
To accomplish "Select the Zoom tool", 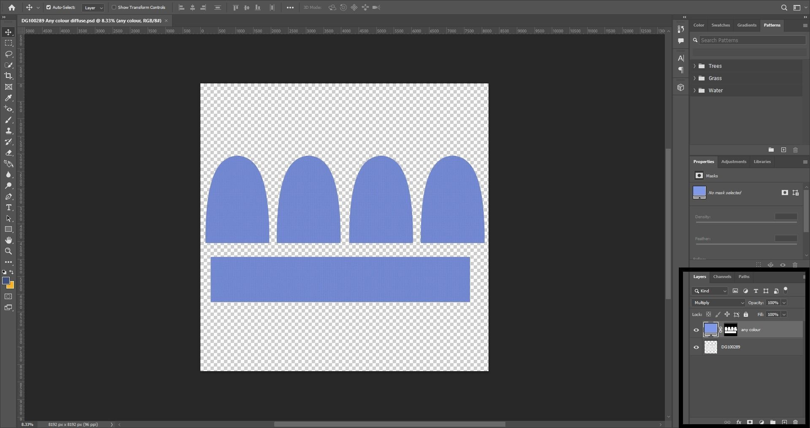I will click(8, 251).
